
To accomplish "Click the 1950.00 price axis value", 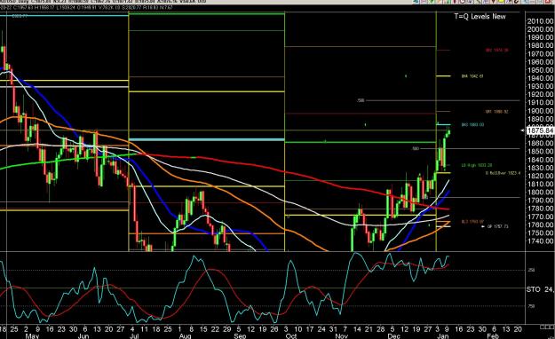I will 540,70.
